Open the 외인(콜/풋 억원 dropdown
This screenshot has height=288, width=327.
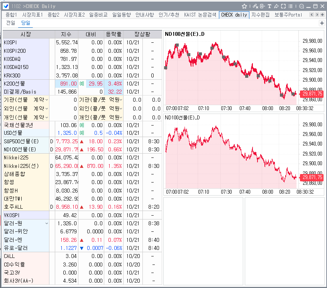(121, 109)
